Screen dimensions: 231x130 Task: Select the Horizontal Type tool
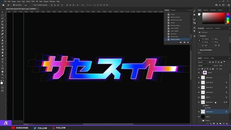[3, 62]
